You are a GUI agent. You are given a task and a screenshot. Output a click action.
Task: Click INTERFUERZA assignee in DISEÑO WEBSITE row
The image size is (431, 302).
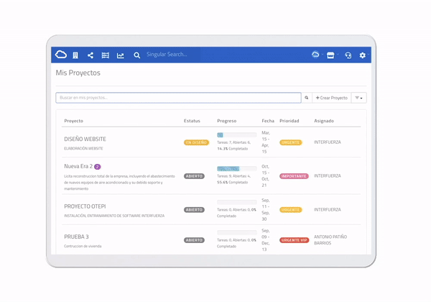coord(328,142)
